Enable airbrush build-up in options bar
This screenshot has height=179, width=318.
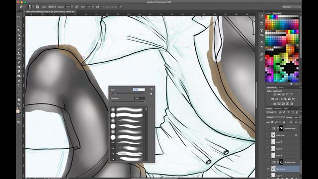tap(97, 7)
